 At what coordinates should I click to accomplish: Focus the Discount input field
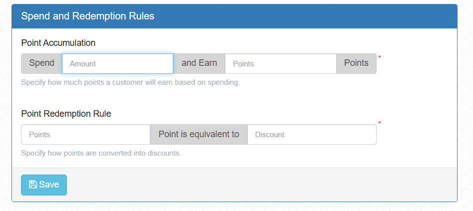tap(312, 135)
